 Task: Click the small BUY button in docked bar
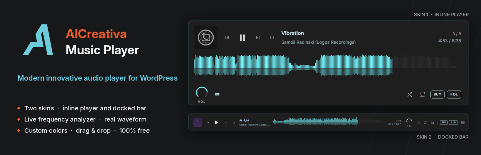(x=444, y=122)
